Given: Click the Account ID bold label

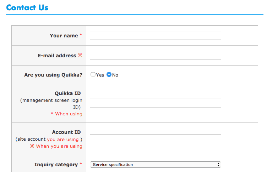Looking at the screenshot, I should pyautogui.click(x=66, y=132).
